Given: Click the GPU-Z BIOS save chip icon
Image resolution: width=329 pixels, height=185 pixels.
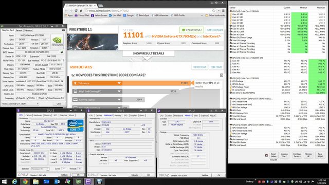Looking at the screenshot, I should 62,52.
